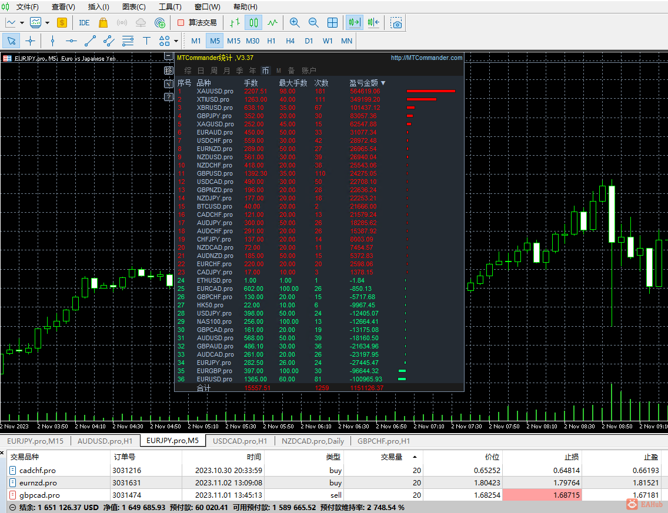Draw an equidistant channel
The height and width of the screenshot is (513, 668).
pyautogui.click(x=109, y=41)
